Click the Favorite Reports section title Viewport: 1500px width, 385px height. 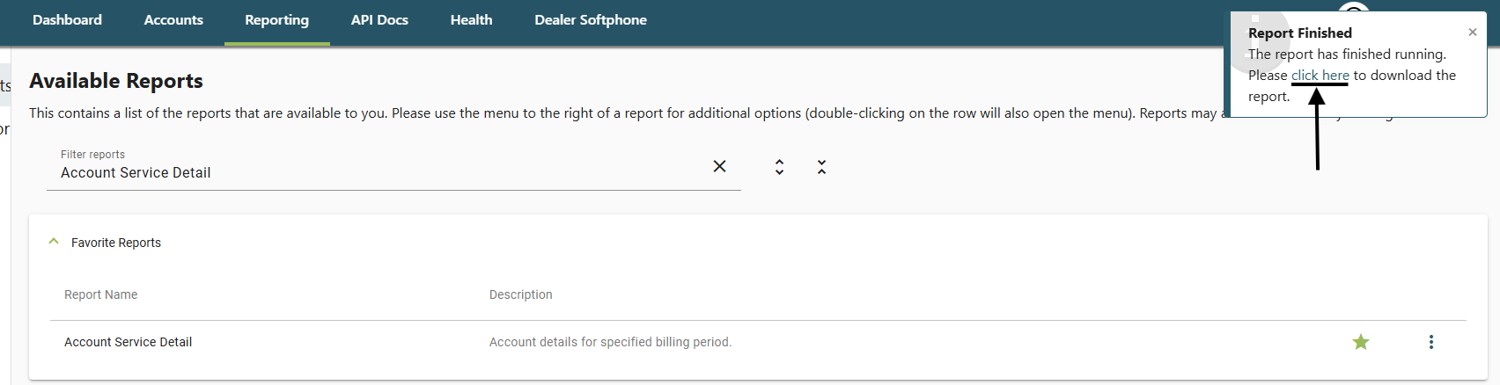click(116, 243)
